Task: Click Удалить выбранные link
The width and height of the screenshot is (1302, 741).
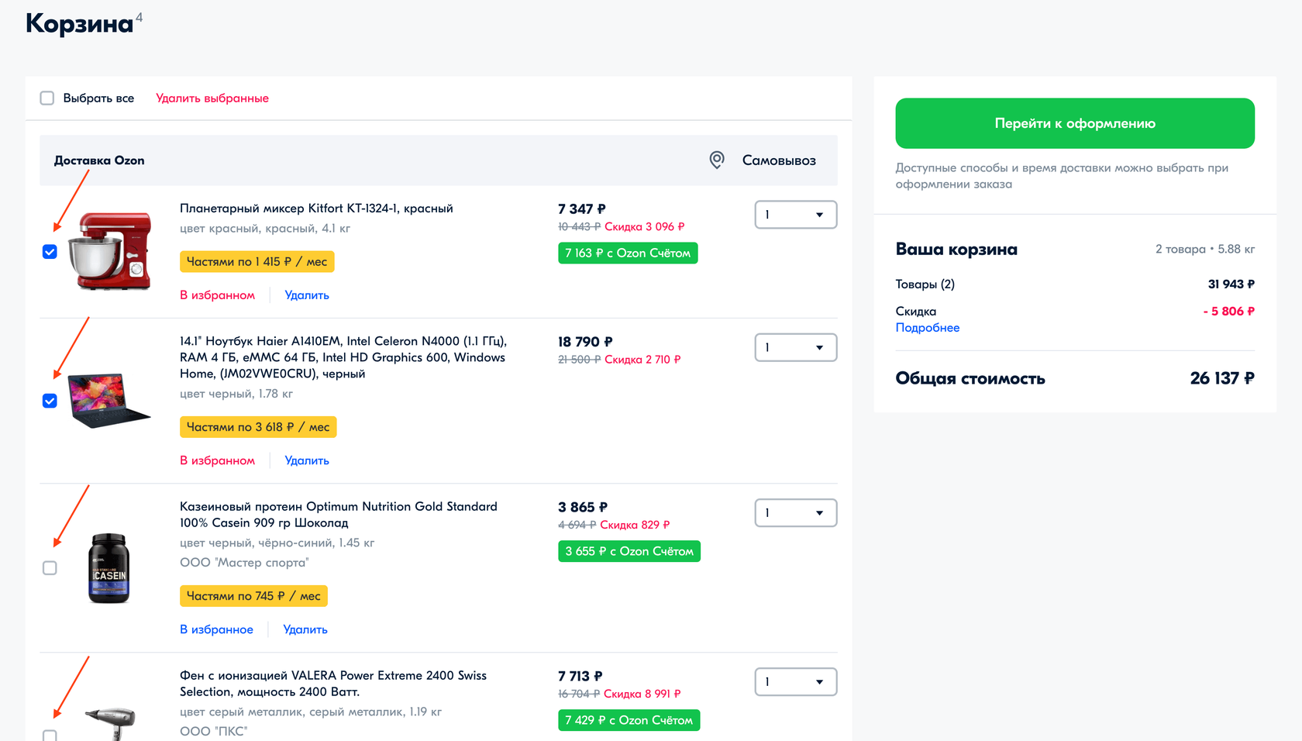Action: pyautogui.click(x=212, y=98)
